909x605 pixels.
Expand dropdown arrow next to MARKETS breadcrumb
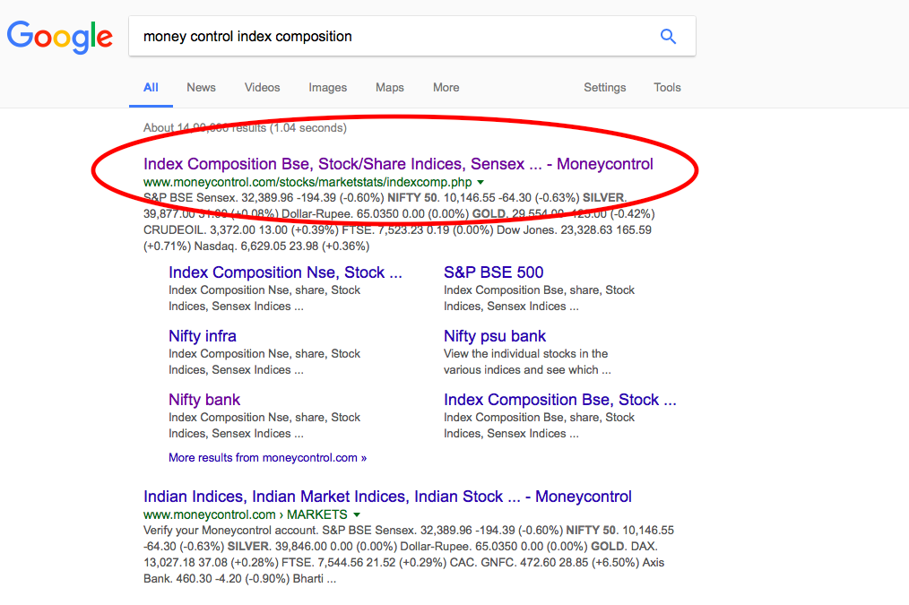pos(357,514)
